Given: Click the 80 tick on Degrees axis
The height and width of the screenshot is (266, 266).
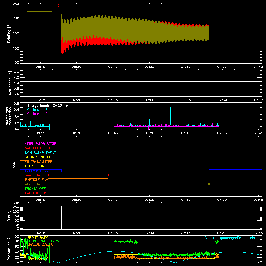Looking at the screenshot, I should 17,241.
